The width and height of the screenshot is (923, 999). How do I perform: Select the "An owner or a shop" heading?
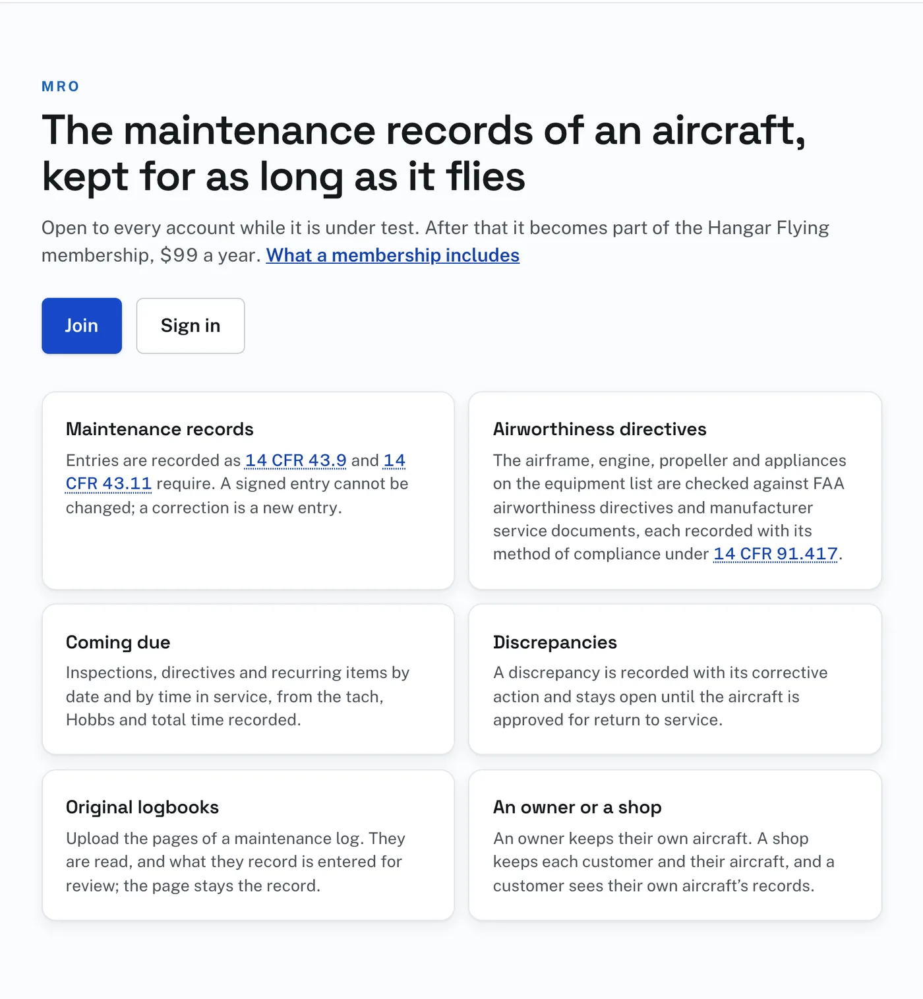click(x=578, y=808)
